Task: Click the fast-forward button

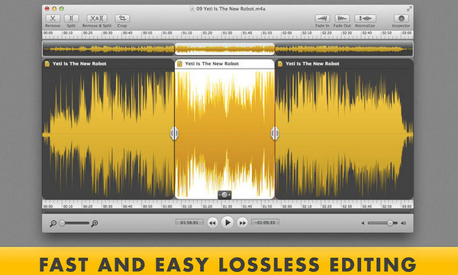Action: pos(243,223)
